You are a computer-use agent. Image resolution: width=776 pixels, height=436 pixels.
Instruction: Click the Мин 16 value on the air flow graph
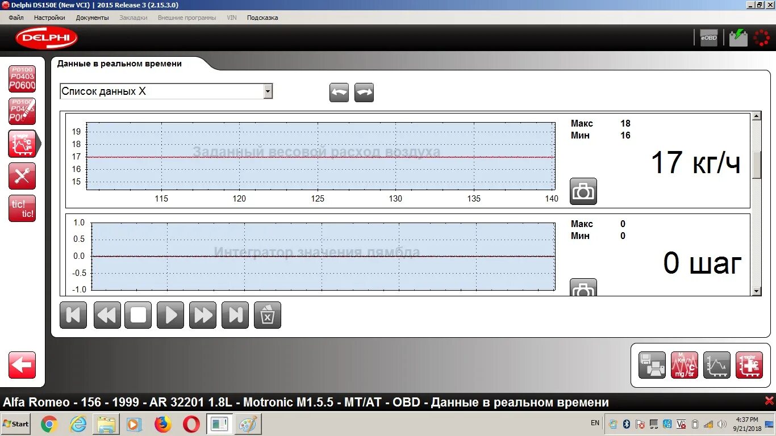point(625,135)
